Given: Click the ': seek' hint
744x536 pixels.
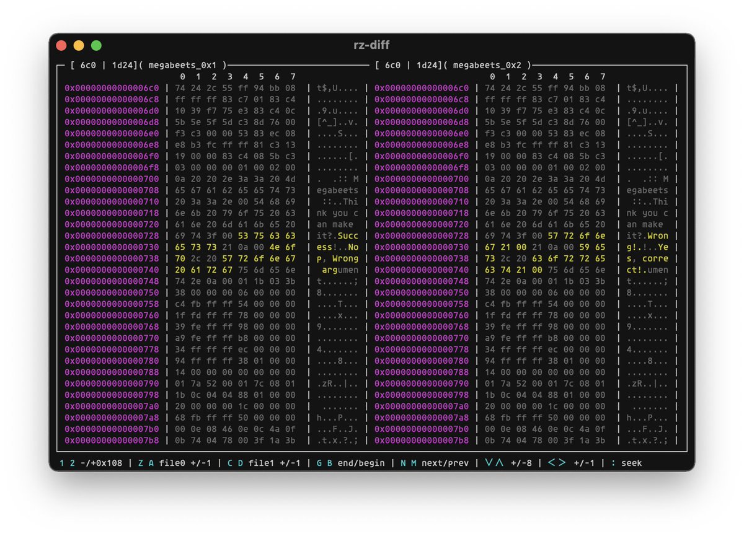Looking at the screenshot, I should point(626,463).
